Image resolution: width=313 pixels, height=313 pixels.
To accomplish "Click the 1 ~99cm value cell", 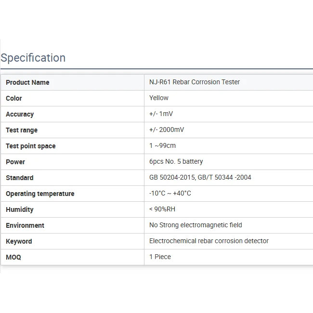I will (x=162, y=145).
